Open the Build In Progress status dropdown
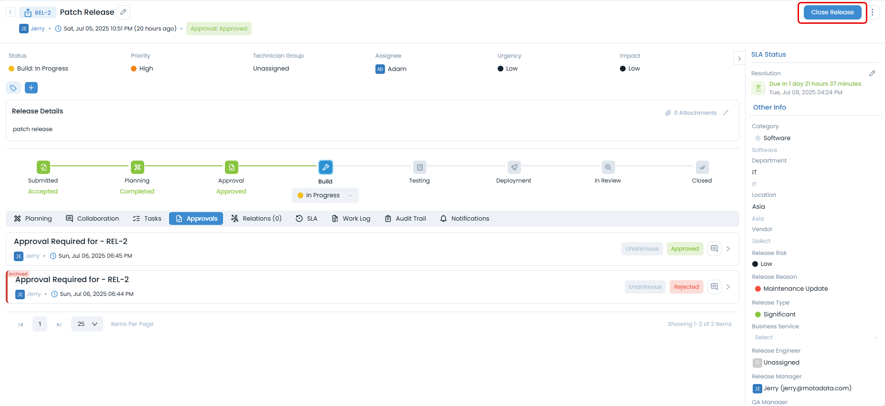The height and width of the screenshot is (406, 885). click(325, 195)
